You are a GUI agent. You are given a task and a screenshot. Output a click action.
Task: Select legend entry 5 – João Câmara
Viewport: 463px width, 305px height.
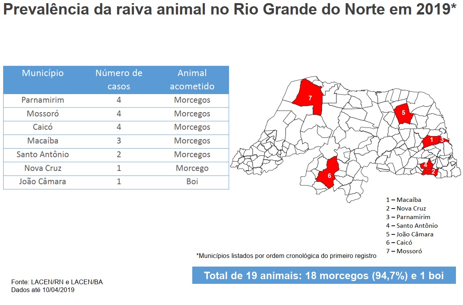[x=410, y=234]
